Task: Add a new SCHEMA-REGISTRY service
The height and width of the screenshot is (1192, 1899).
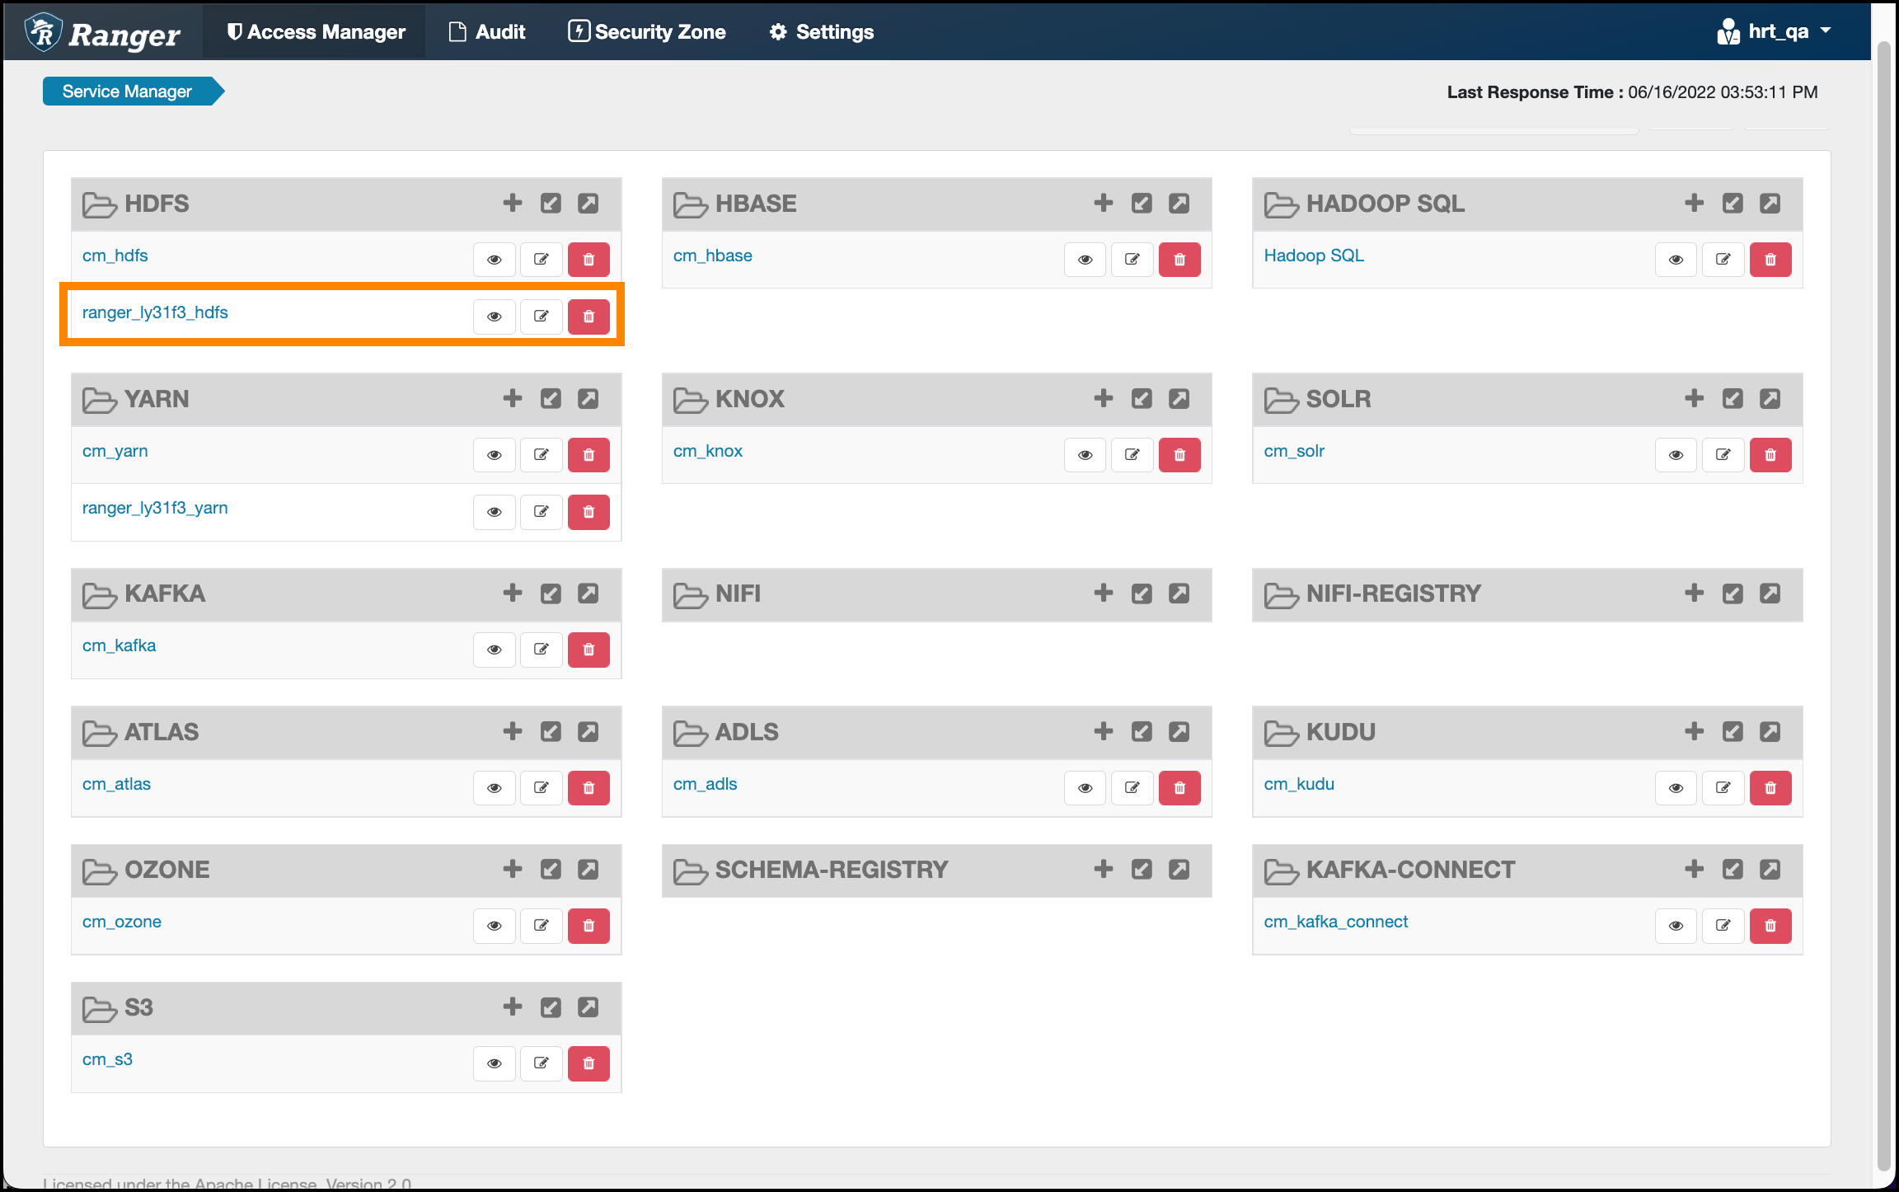Action: 1102,869
